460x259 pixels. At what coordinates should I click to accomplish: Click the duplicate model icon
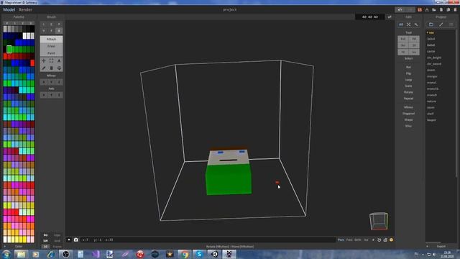coord(448,9)
